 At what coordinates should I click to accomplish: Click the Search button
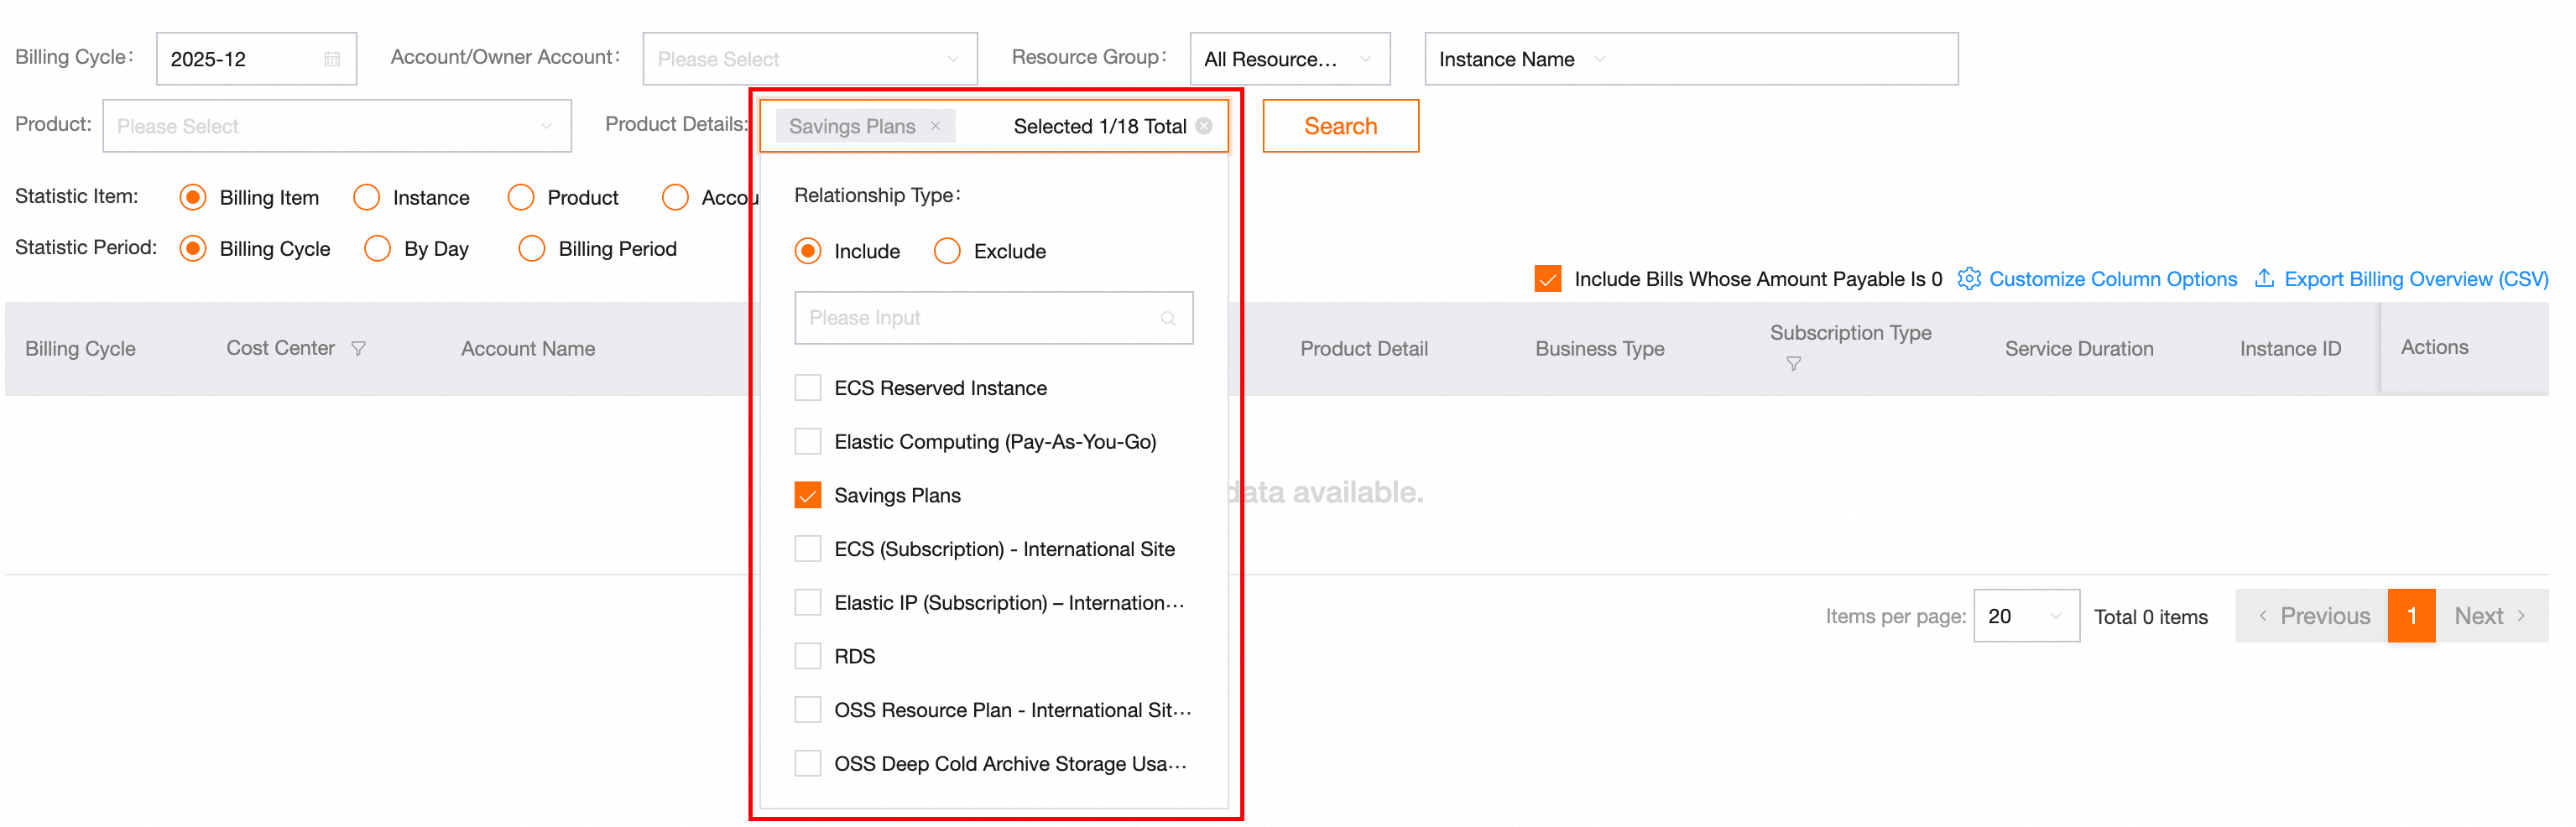(1339, 126)
